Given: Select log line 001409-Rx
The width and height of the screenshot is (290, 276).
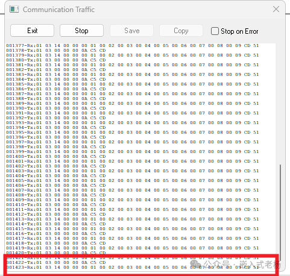Looking at the screenshot, I should (x=133, y=200).
